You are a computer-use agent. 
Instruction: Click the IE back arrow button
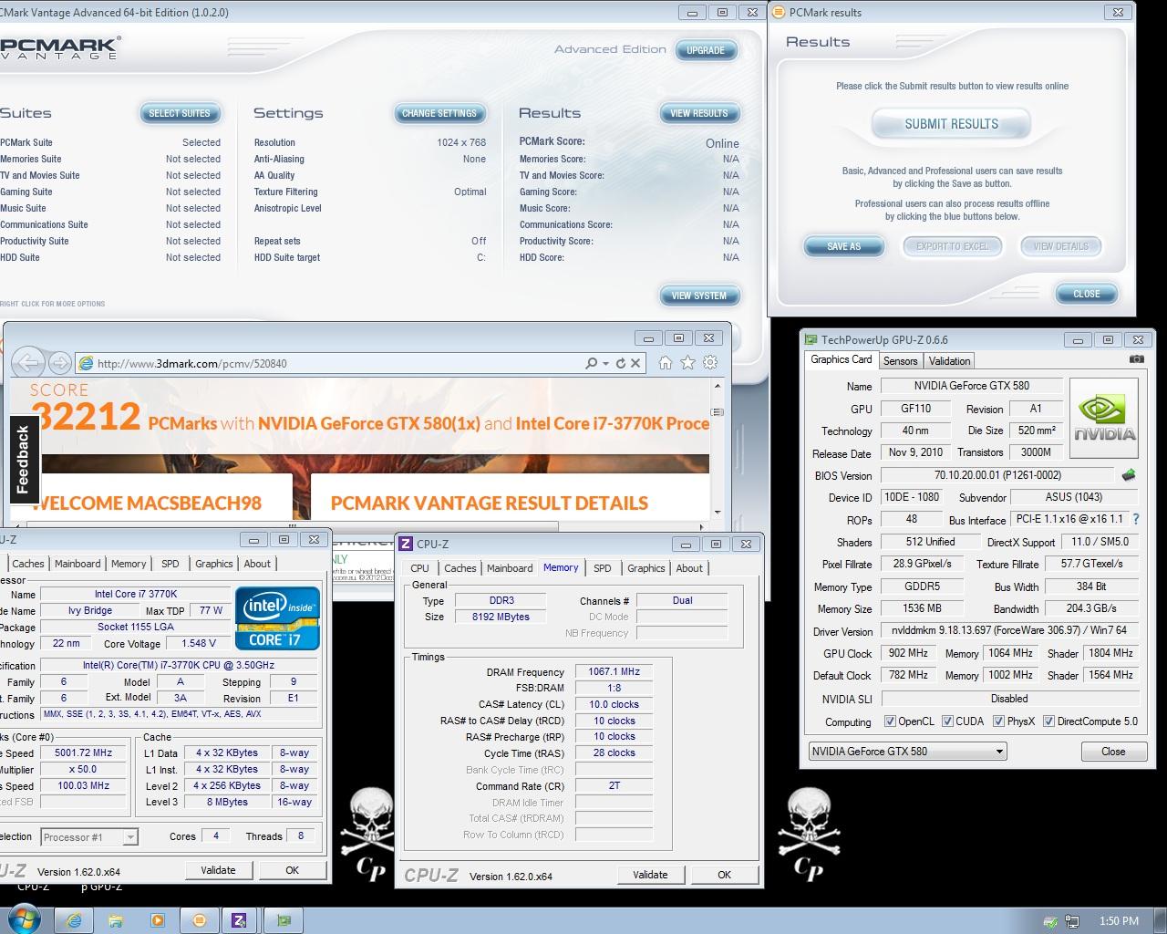click(28, 363)
